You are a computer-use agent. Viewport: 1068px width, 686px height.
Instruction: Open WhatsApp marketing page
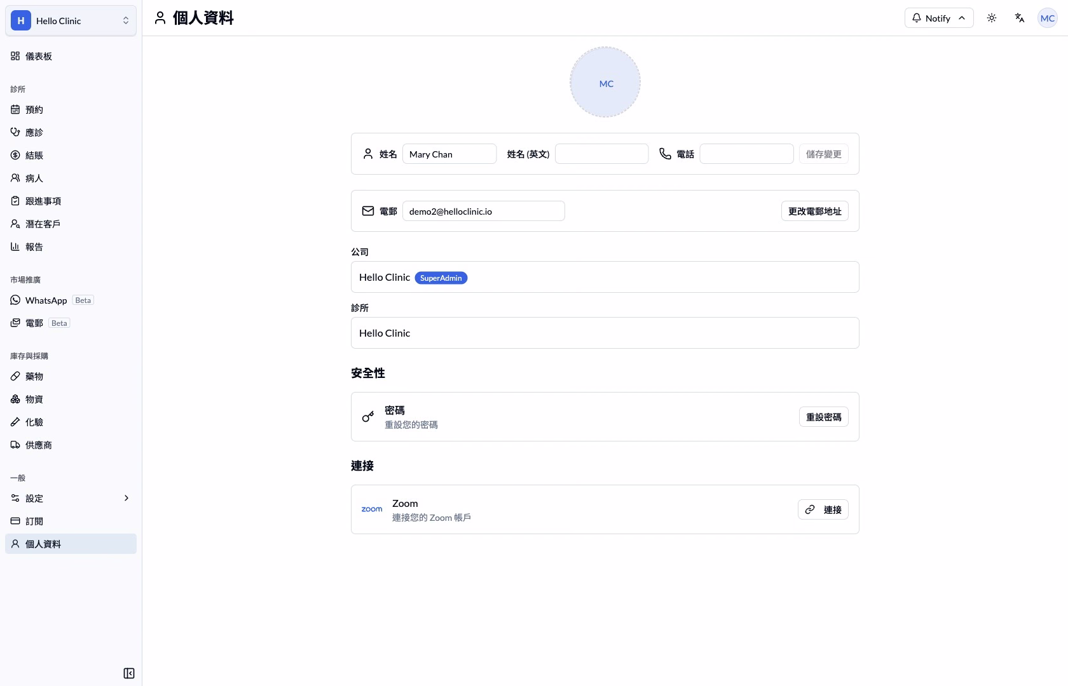[x=71, y=300]
